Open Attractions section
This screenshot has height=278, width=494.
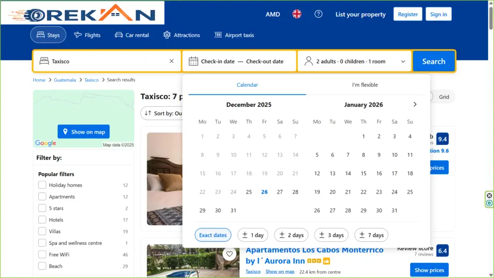(181, 35)
